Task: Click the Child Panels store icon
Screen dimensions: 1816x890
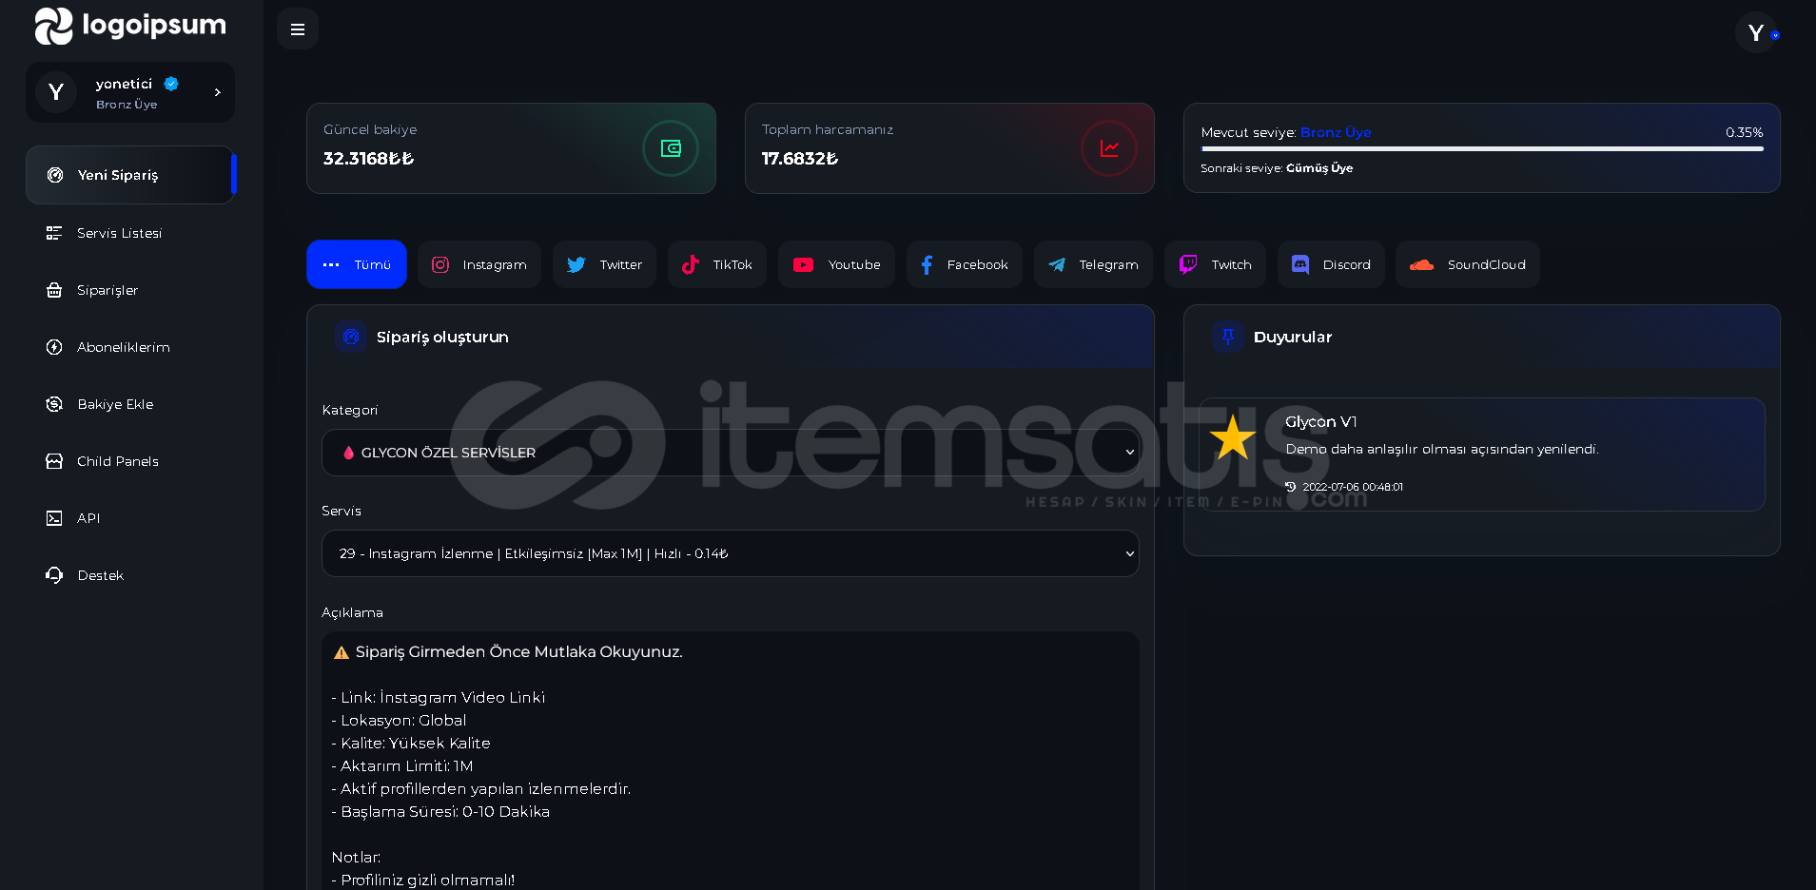Action: [x=54, y=461]
